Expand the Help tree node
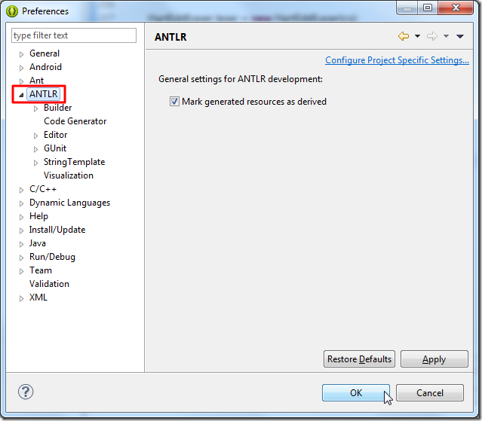Viewport: 482px width, 421px height. click(x=21, y=217)
